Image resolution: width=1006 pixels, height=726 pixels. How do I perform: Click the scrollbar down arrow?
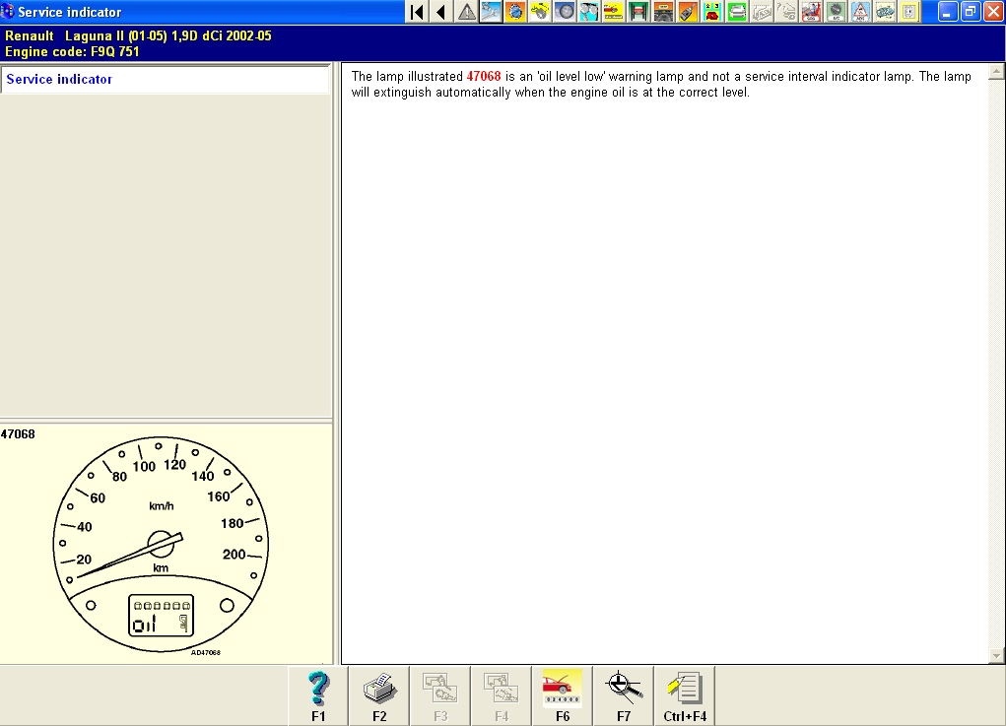[x=996, y=655]
